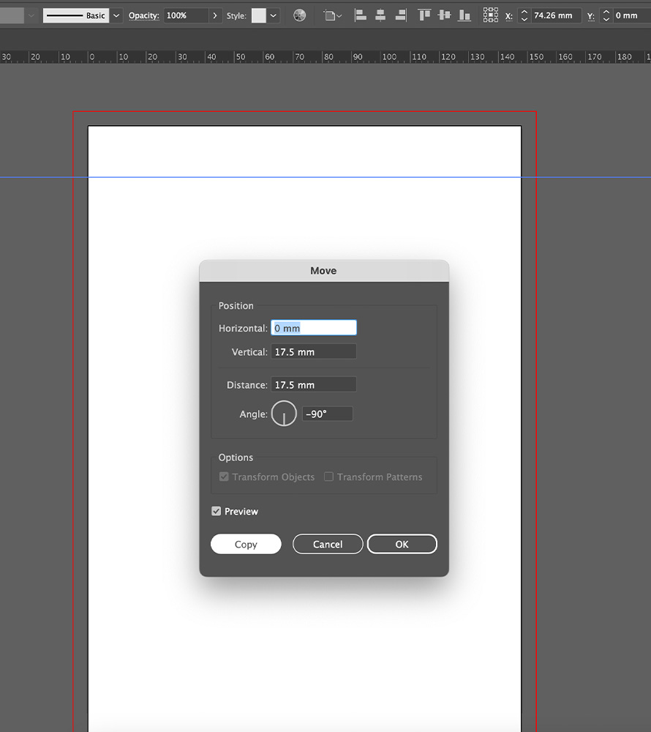Image resolution: width=651 pixels, height=732 pixels.
Task: Confirm the move with OK
Action: click(x=402, y=544)
